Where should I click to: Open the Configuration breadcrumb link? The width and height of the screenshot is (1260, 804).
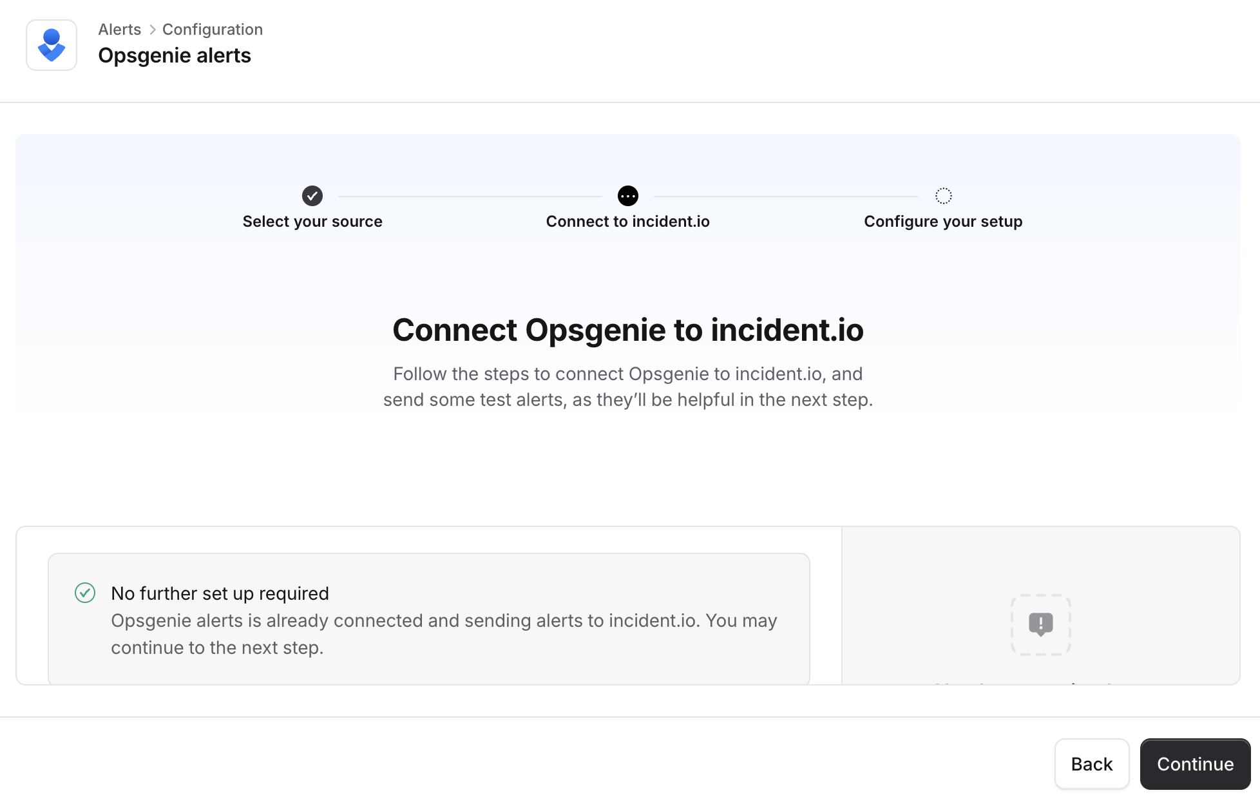(213, 29)
